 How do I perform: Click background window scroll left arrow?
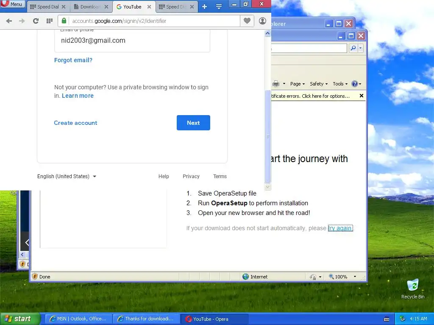point(22,254)
